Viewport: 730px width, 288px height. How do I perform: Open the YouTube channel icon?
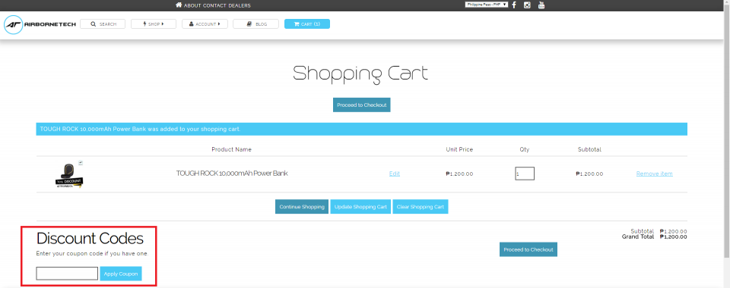tap(541, 5)
